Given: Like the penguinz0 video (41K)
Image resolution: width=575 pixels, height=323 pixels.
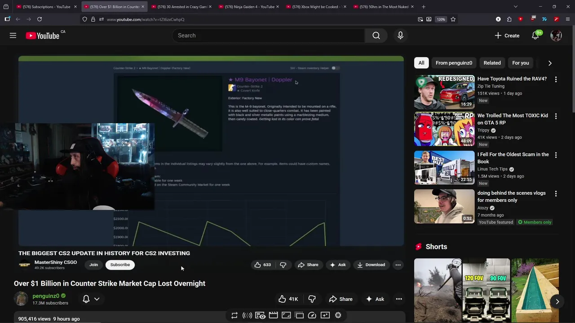Looking at the screenshot, I should point(288,299).
